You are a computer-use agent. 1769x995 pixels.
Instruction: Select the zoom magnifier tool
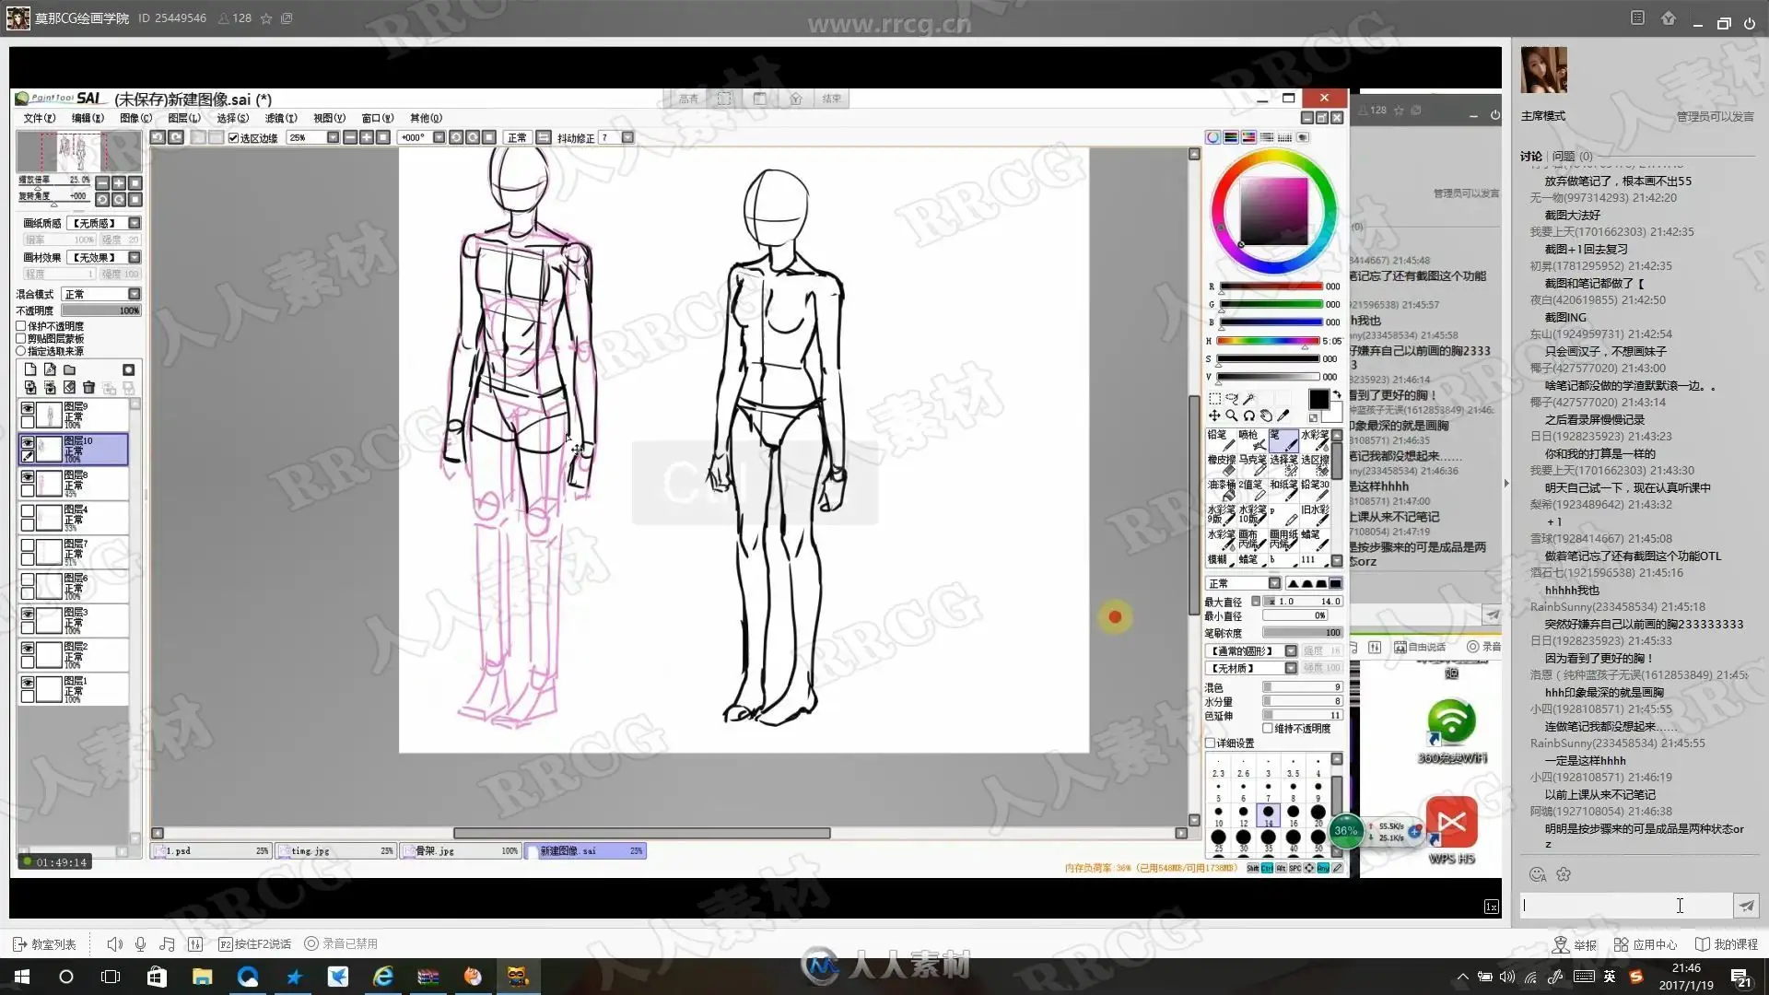(1232, 416)
